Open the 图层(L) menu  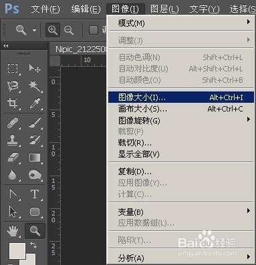tap(164, 9)
